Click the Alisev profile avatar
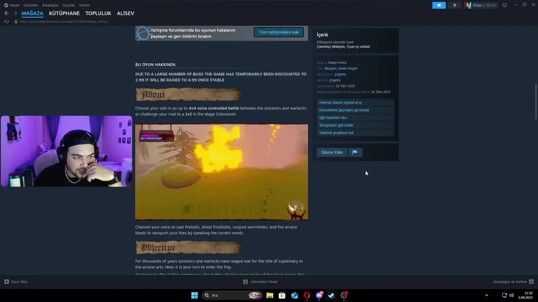The height and width of the screenshot is (302, 538). [x=468, y=5]
